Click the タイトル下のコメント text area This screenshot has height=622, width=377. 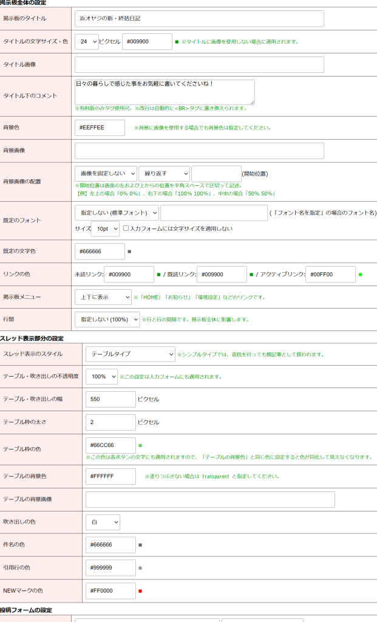point(165,92)
